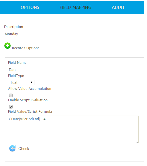Click the blue refresh arrow Check icon

13,149
